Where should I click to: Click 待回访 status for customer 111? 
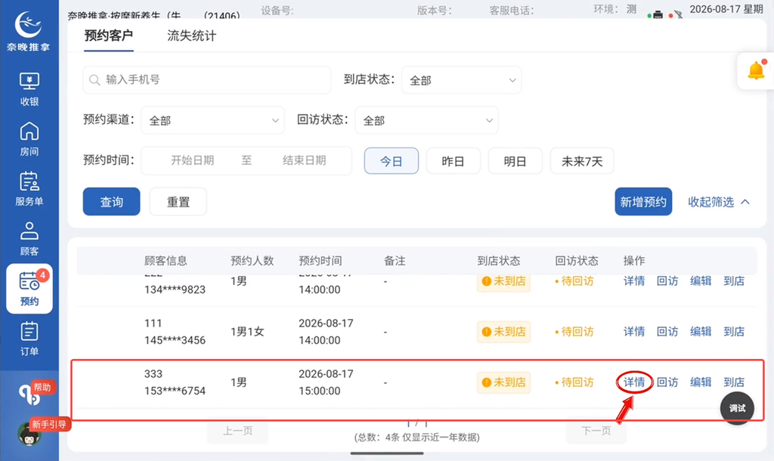pyautogui.click(x=574, y=332)
